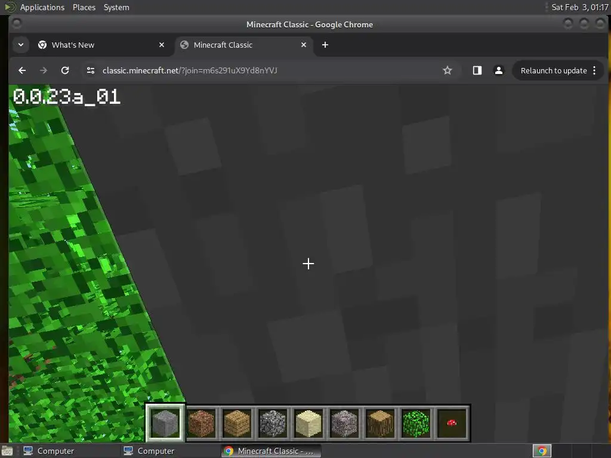
Task: Select the wood log block in hotbar
Action: click(x=380, y=423)
